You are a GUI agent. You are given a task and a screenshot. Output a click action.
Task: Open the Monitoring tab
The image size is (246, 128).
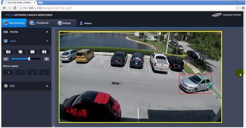[14, 23]
